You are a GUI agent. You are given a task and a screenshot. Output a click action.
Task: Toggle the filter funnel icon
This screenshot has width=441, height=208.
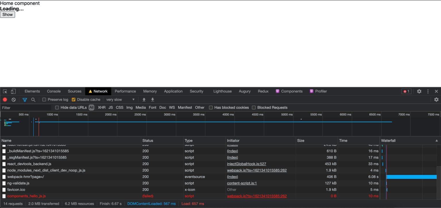25,100
